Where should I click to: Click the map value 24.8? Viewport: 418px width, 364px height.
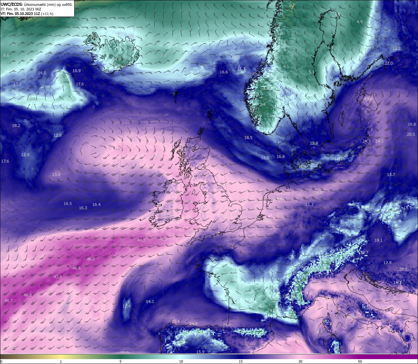coord(193,324)
